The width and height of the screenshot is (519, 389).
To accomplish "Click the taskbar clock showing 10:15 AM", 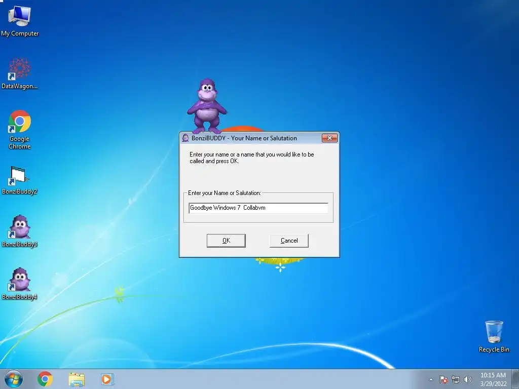I will (x=493, y=379).
